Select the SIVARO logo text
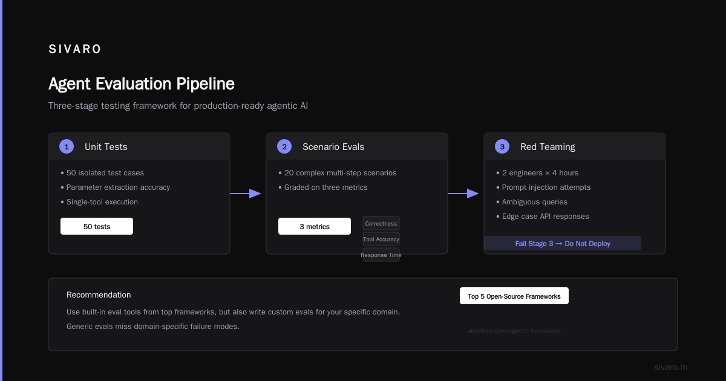The height and width of the screenshot is (381, 726). (75, 50)
